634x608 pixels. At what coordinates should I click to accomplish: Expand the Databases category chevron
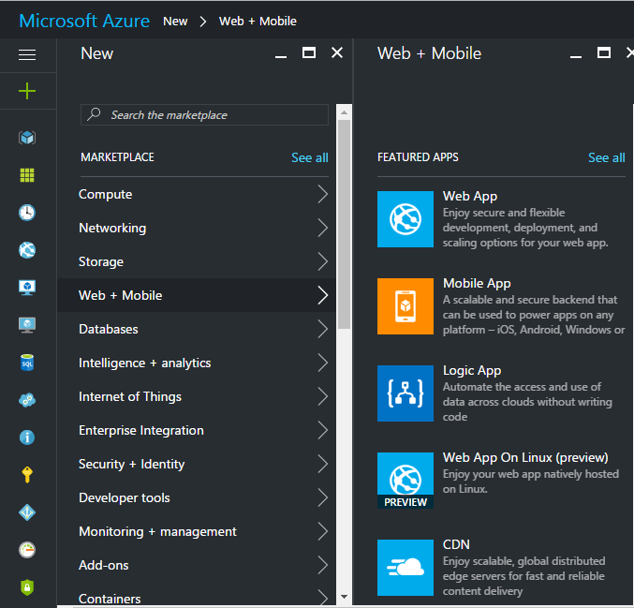pos(323,329)
